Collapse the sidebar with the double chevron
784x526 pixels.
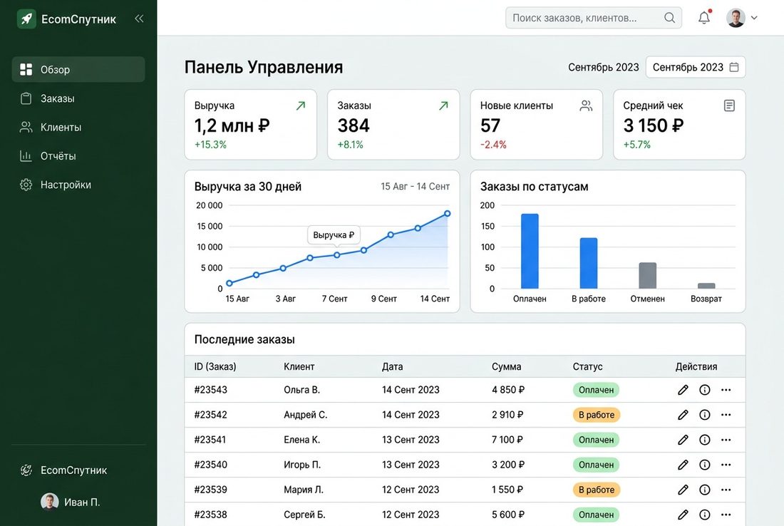click(139, 19)
